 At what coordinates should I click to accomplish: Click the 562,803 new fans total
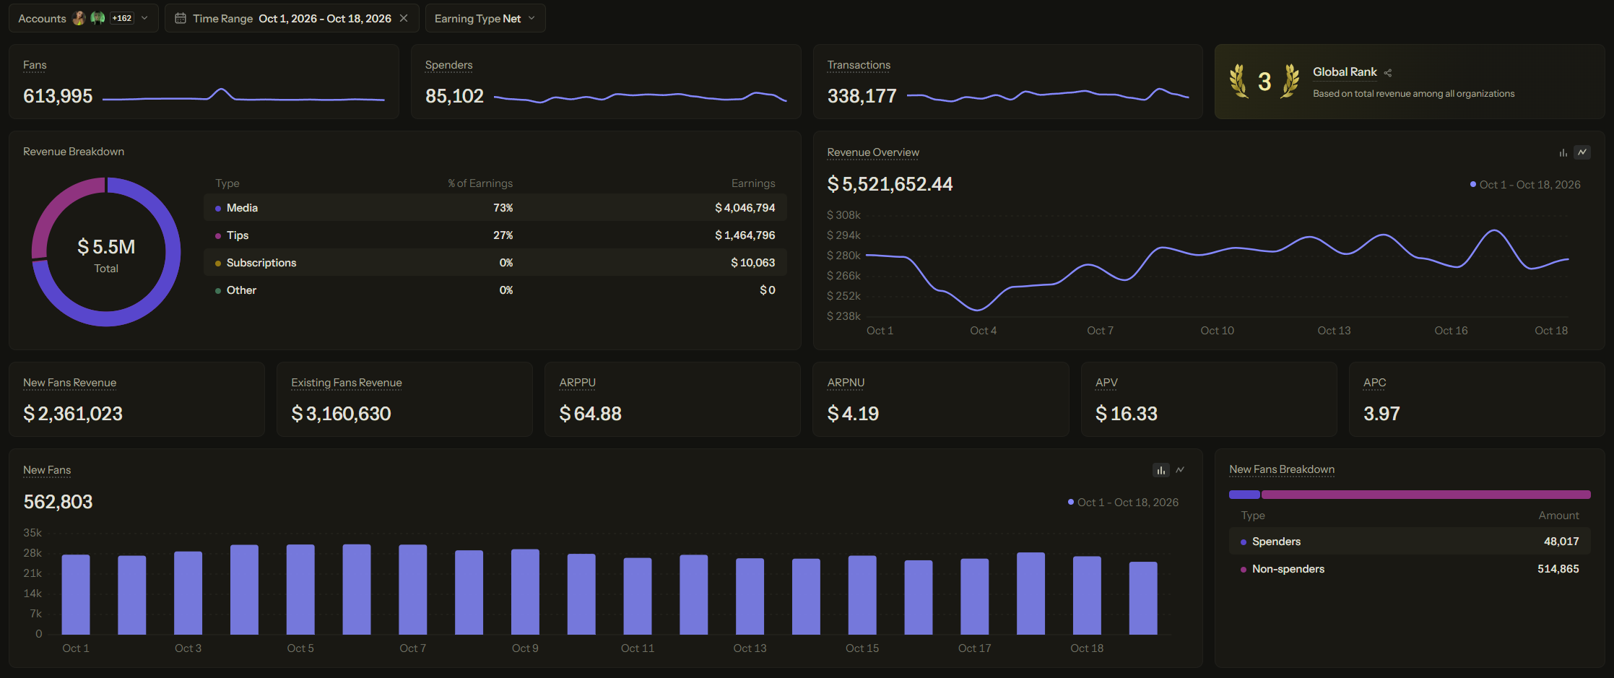pyautogui.click(x=58, y=502)
